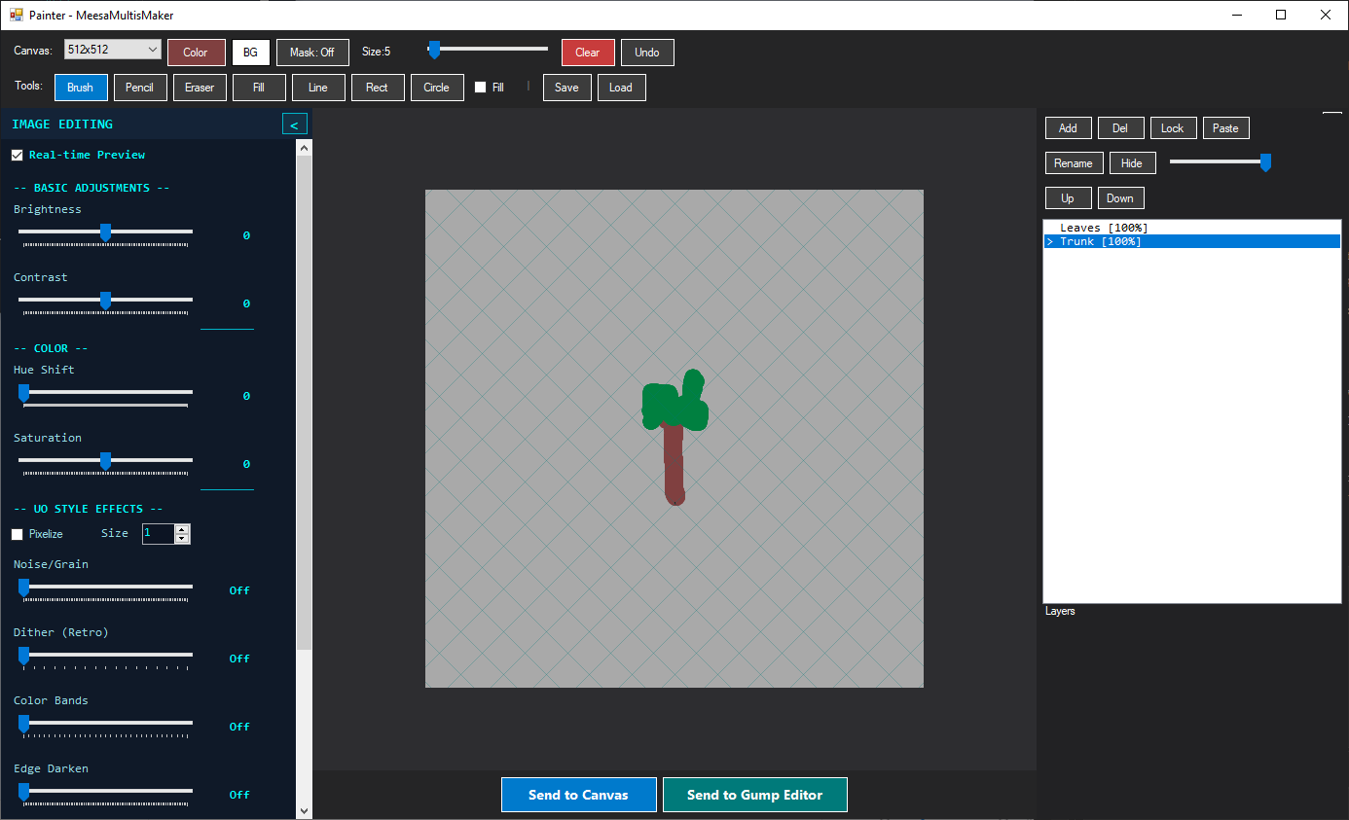This screenshot has height=820, width=1349.
Task: Click the Edge Darken slider
Action: point(105,793)
